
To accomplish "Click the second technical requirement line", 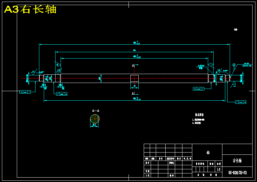I will pos(196,123).
